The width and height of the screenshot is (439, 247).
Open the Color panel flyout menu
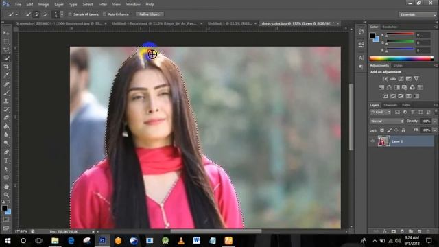coord(435,27)
